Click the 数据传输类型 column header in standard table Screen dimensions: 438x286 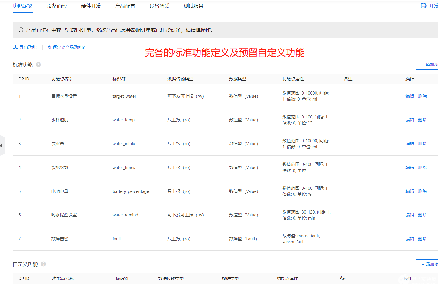(x=180, y=79)
